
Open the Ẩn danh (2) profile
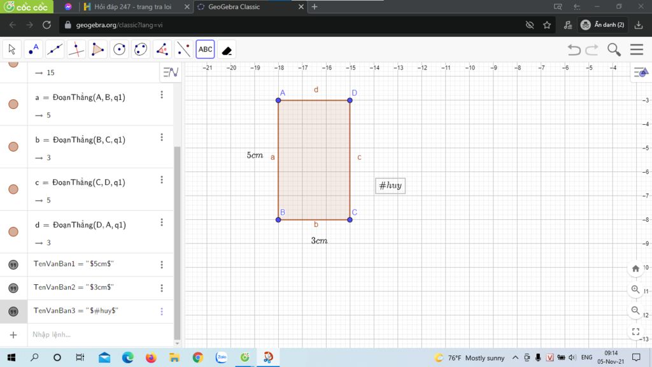pyautogui.click(x=604, y=25)
